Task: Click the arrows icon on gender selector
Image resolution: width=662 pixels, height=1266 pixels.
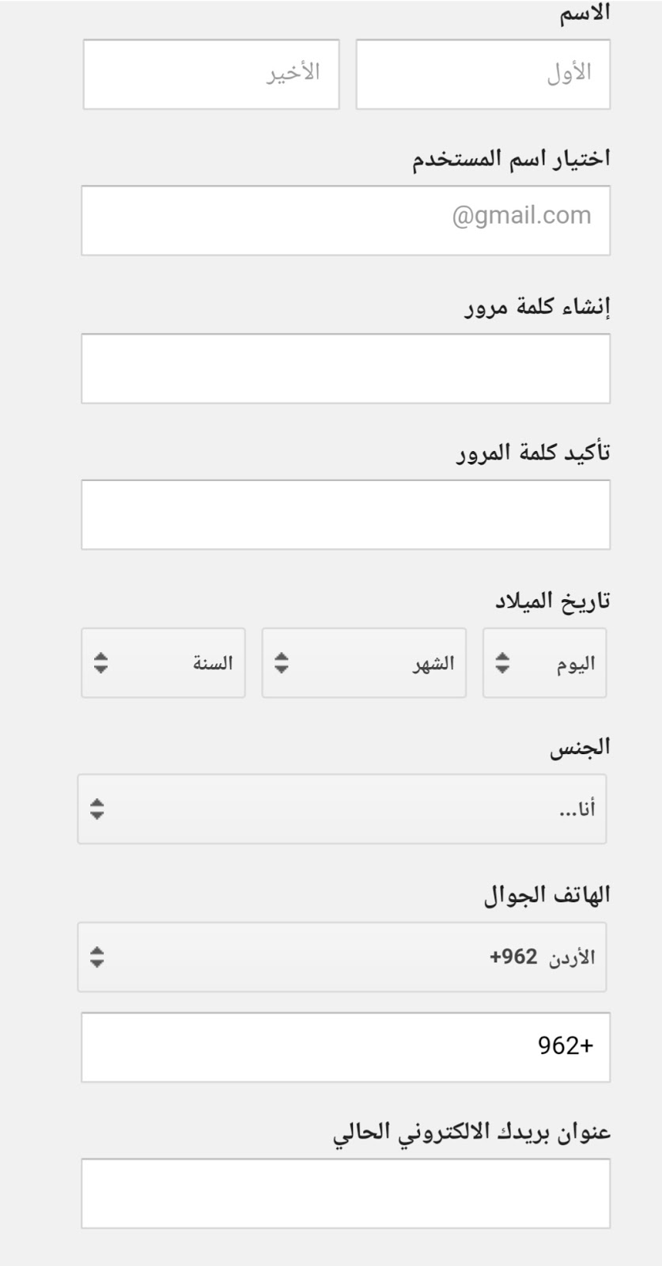Action: coord(96,809)
